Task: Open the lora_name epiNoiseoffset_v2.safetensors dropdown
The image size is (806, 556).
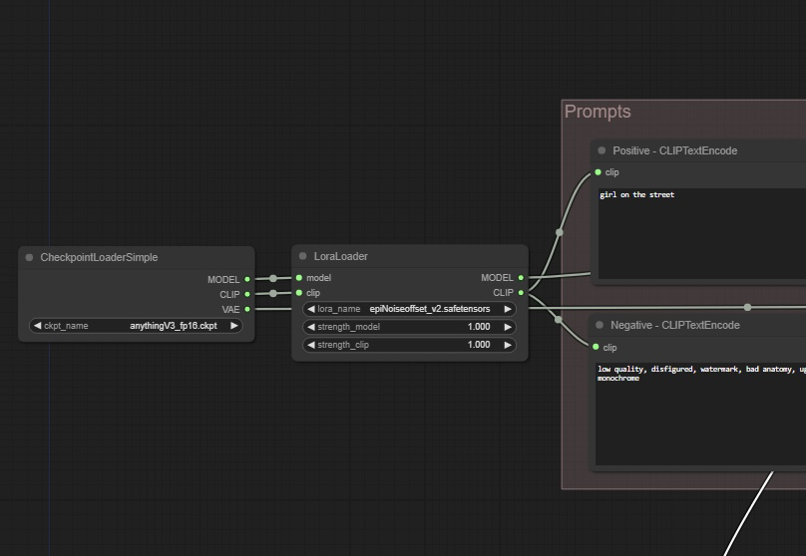Action: (409, 309)
